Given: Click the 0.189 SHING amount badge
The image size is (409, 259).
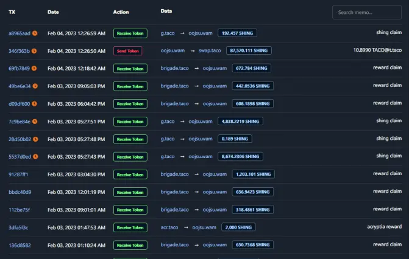Looking at the screenshot, I should coord(235,139).
